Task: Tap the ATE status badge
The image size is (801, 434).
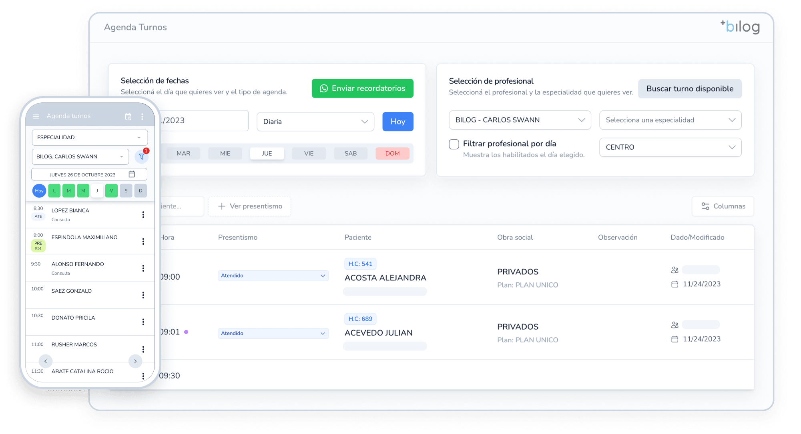Action: pyautogui.click(x=38, y=216)
